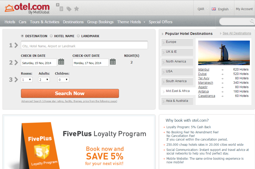Click the price tag icon in header
Image resolution: width=255 pixels, height=169 pixels.
[x=69, y=9]
